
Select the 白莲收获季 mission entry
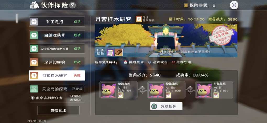click(x=57, y=35)
